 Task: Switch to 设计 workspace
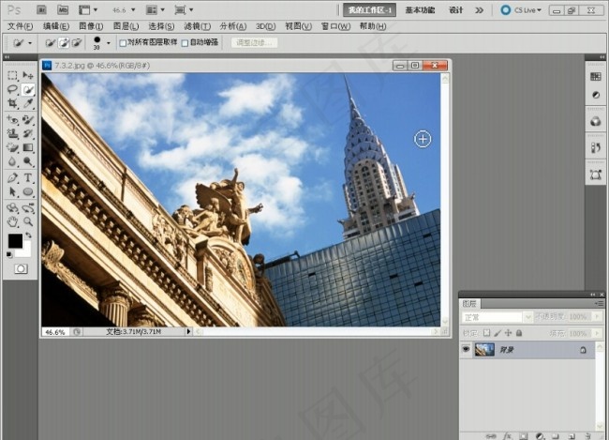455,10
